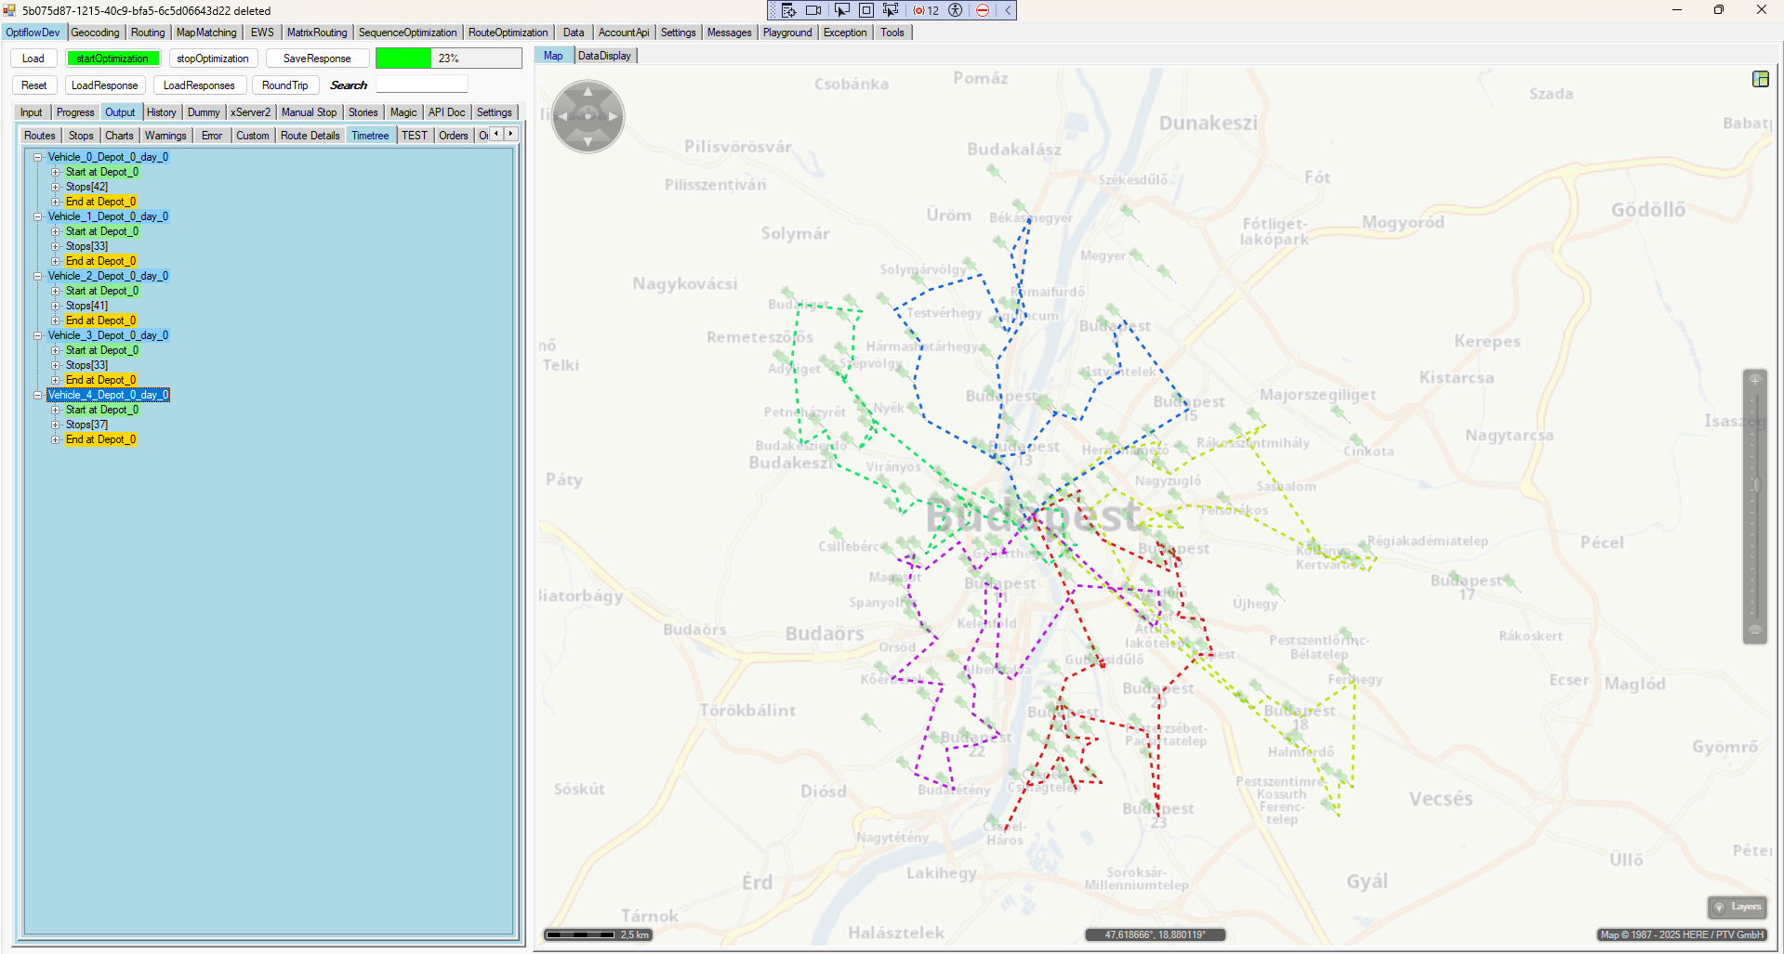Select the Vehicle_2_Depot_0_day_0 tree item

pyautogui.click(x=108, y=276)
